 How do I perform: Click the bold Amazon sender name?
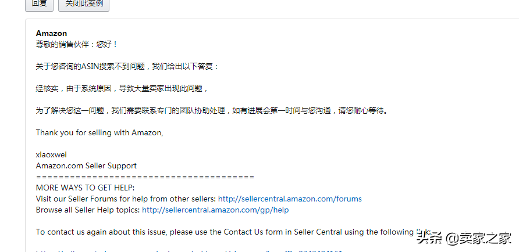point(51,33)
